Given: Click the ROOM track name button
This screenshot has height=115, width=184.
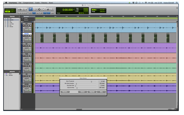Looking at the screenshot, I should point(27,84).
